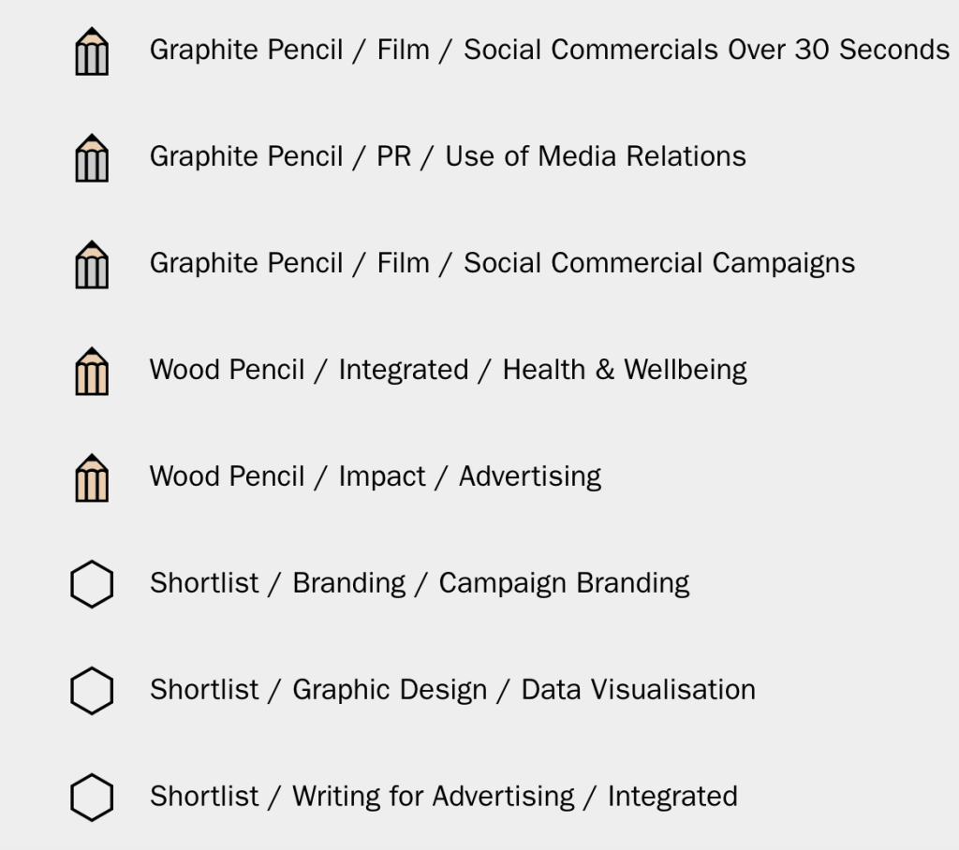Select the Graphite Pencil icon next to Social Commercial Campaigns
The width and height of the screenshot is (959, 850).
[91, 266]
